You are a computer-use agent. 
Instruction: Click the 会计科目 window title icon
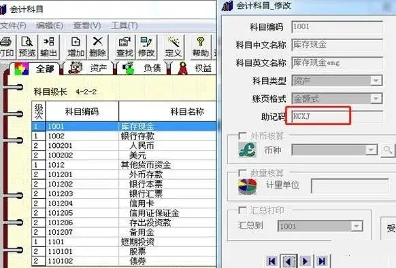point(3,9)
